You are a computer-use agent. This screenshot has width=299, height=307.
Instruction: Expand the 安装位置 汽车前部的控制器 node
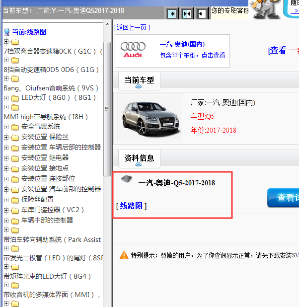pyautogui.click(x=6, y=189)
